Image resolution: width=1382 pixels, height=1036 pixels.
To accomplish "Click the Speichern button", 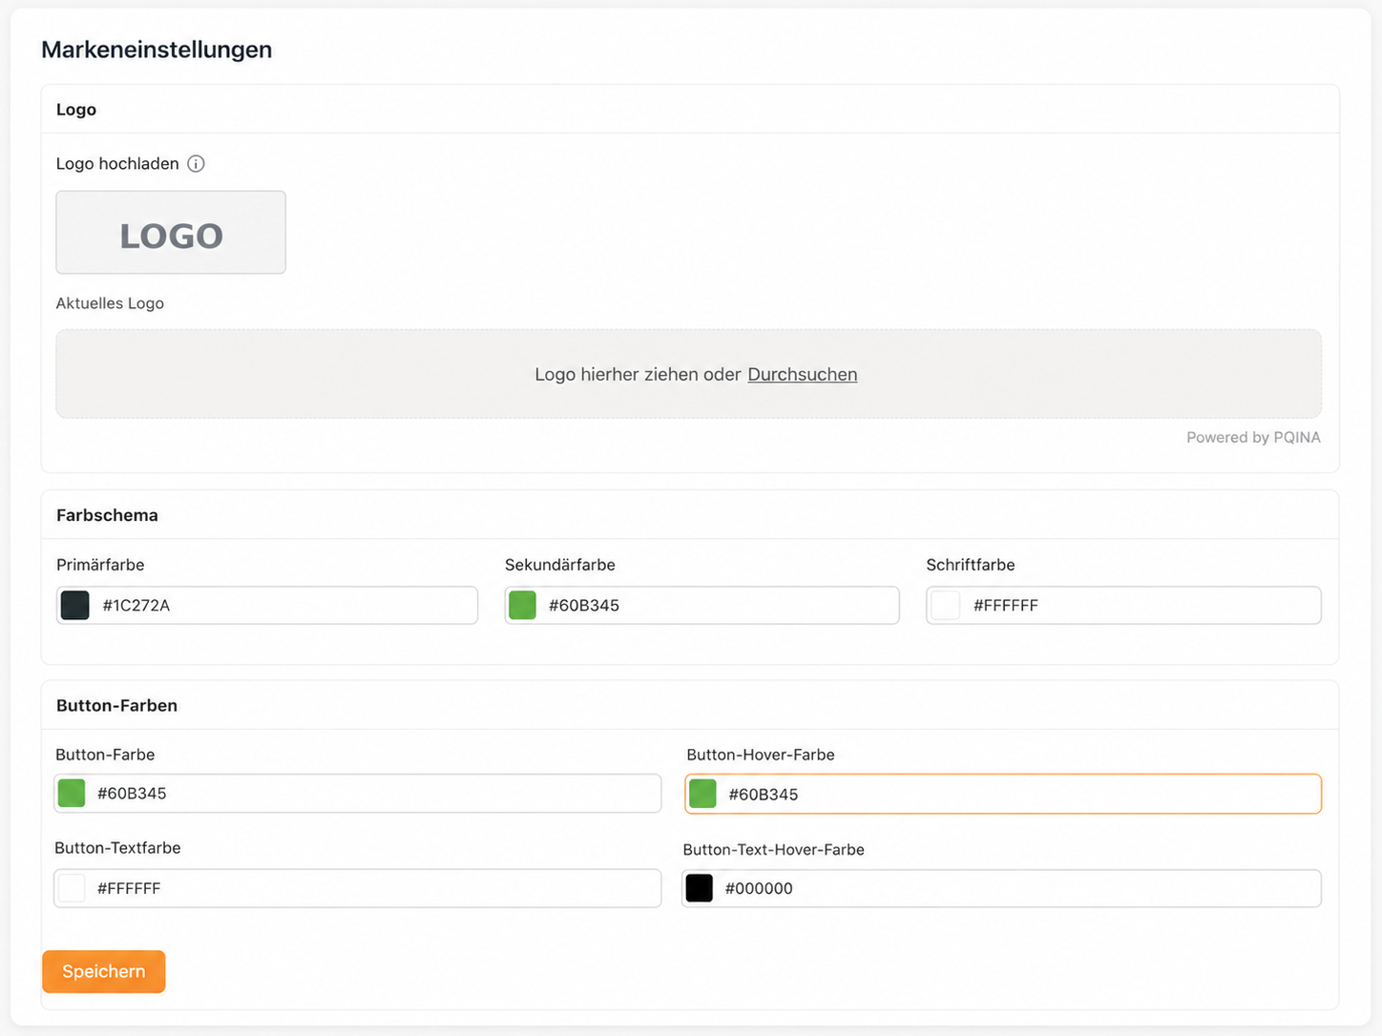I will pos(104,971).
